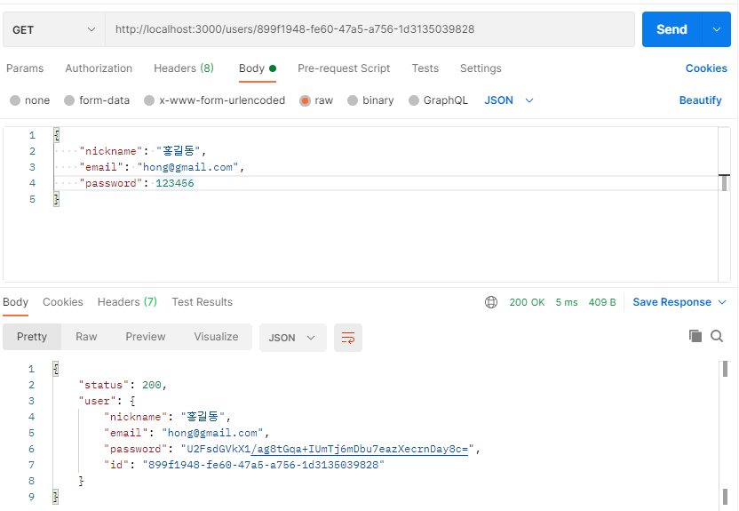Image resolution: width=739 pixels, height=511 pixels.
Task: Click the Beautify link
Action: (700, 100)
